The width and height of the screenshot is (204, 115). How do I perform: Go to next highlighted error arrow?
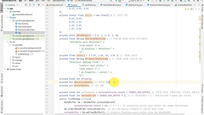click(x=199, y=9)
